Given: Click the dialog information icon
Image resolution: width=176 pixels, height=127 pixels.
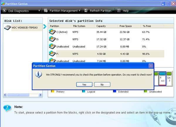Looking at the screenshot, I should [x=38, y=74].
